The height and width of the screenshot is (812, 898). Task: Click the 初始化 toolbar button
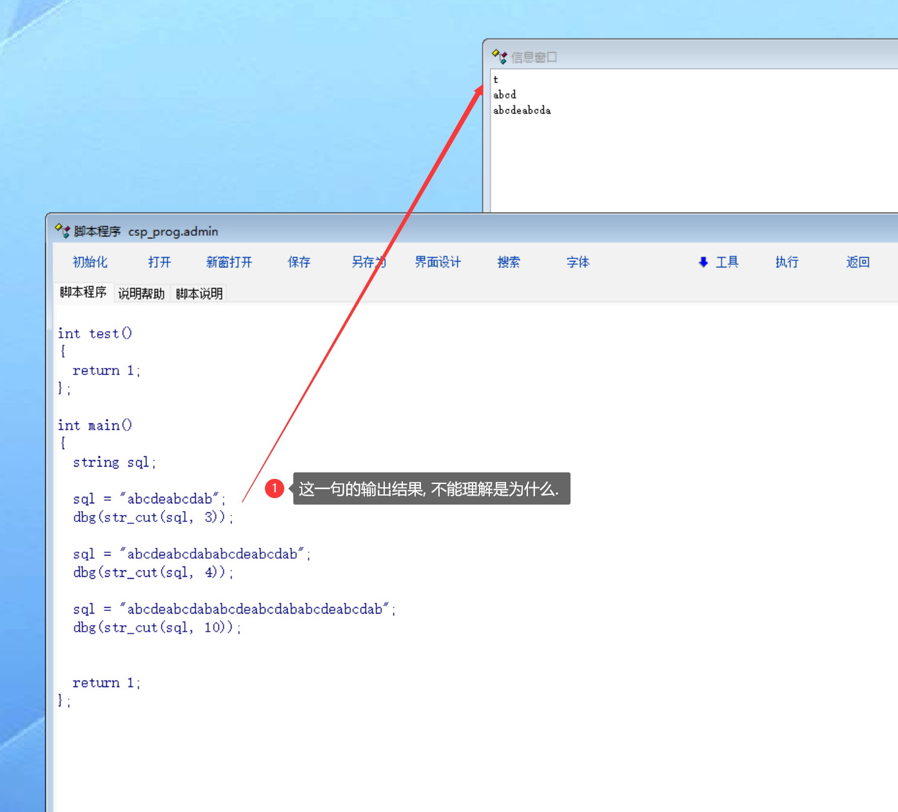[x=90, y=262]
